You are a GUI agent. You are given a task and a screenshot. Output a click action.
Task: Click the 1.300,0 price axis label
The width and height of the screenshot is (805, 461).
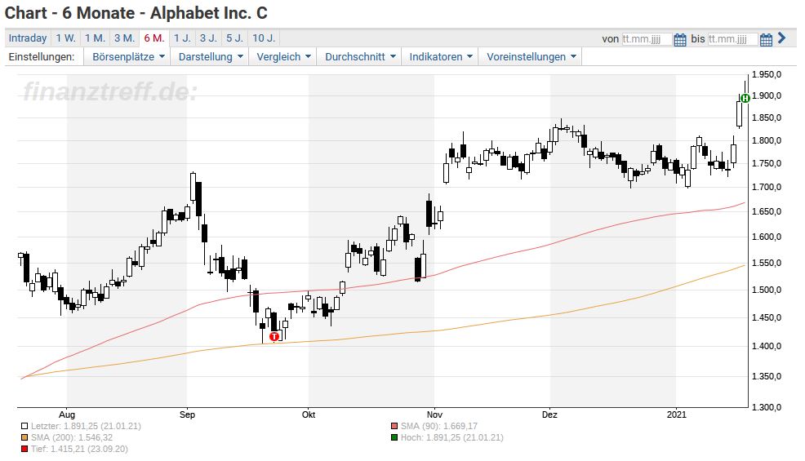coord(767,407)
